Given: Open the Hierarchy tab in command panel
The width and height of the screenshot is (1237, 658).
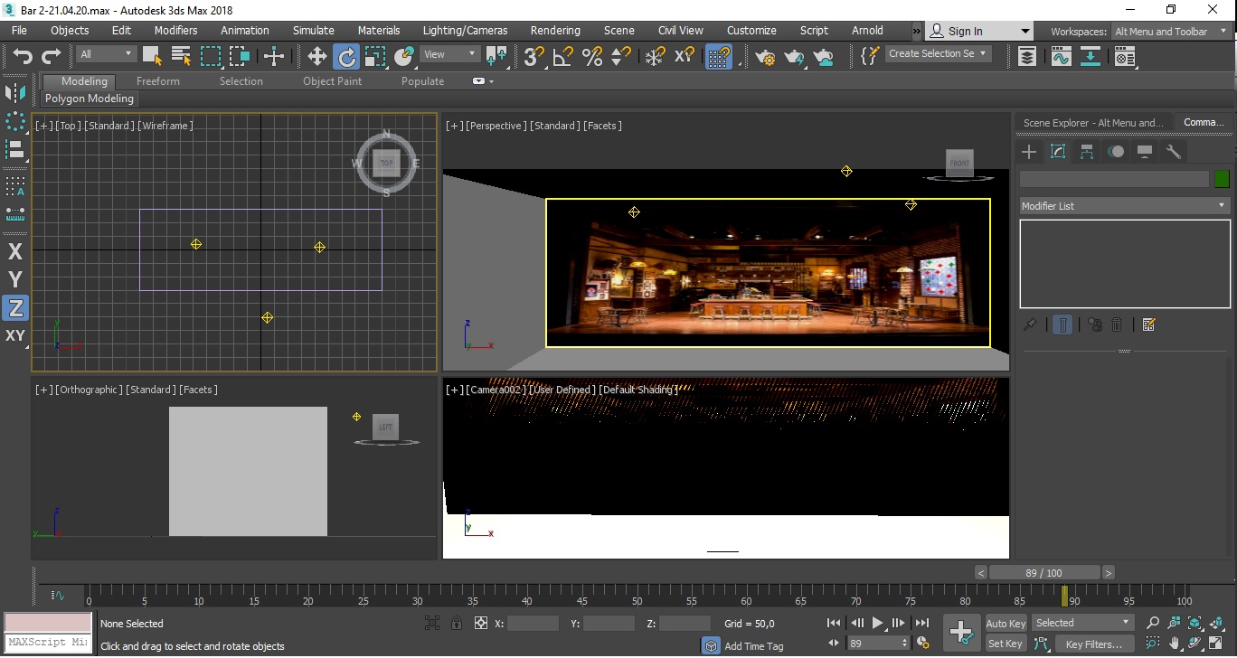Looking at the screenshot, I should (1087, 151).
